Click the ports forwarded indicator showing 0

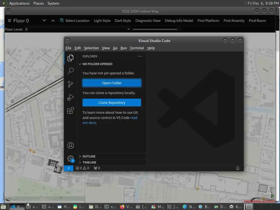click(97, 168)
